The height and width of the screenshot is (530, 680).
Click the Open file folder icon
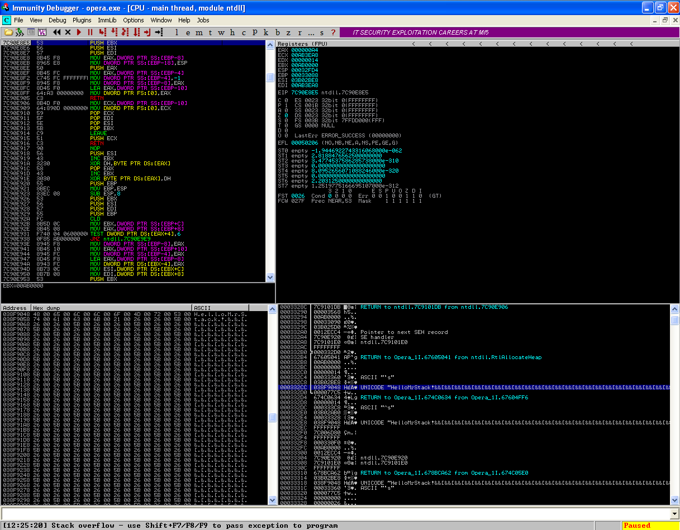tap(8, 32)
